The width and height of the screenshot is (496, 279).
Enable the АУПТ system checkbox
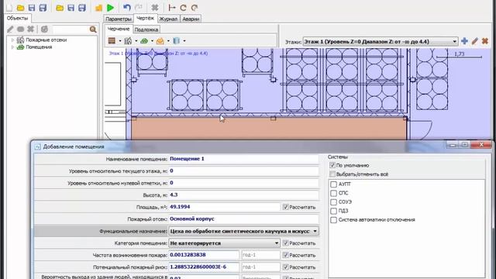[333, 184]
